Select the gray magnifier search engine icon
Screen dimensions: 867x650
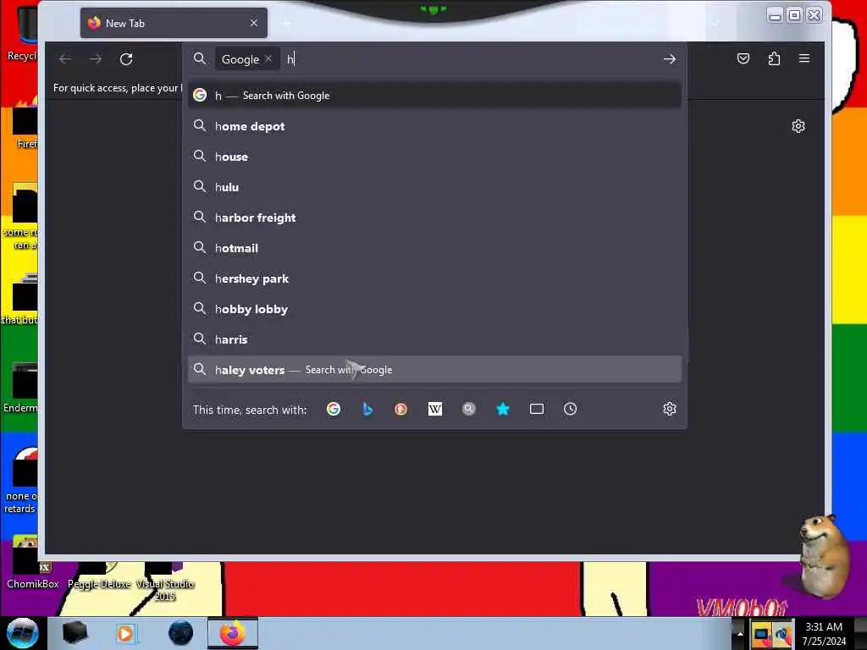click(469, 409)
